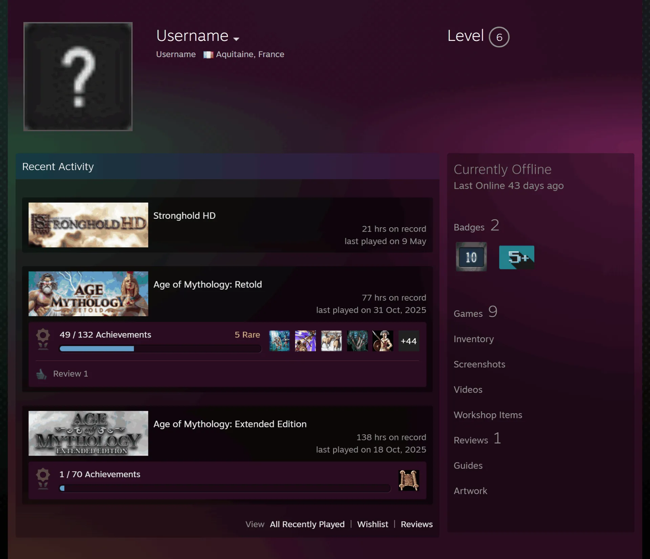This screenshot has width=650, height=559.
Task: Open the Workshop Items link
Action: [x=488, y=415]
